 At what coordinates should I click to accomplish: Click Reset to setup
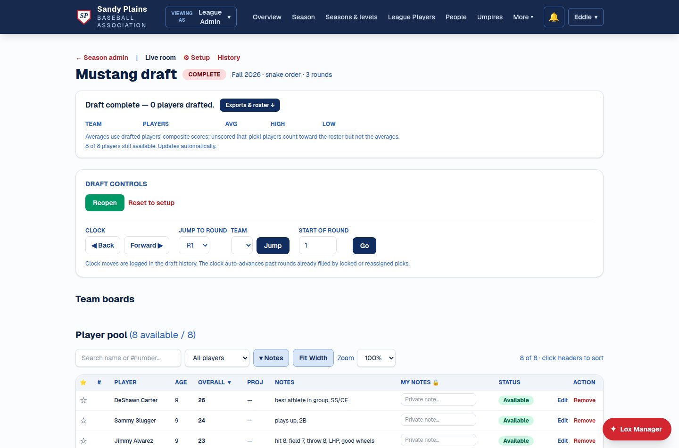click(x=151, y=203)
